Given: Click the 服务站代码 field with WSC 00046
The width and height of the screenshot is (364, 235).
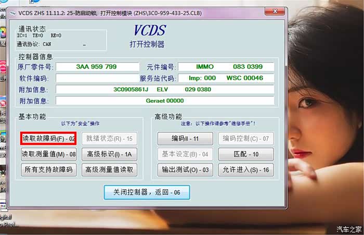Looking at the screenshot, I should pyautogui.click(x=226, y=78).
